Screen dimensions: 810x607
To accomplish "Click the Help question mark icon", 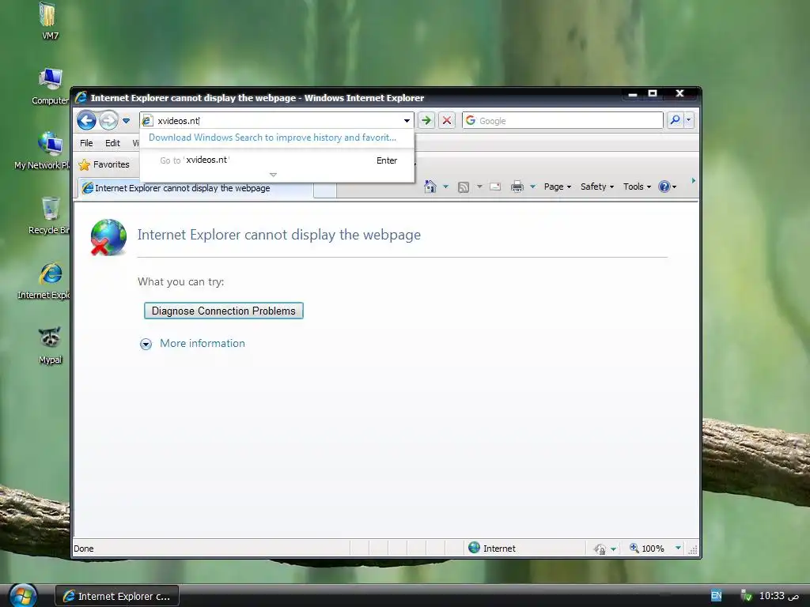I will pyautogui.click(x=664, y=187).
